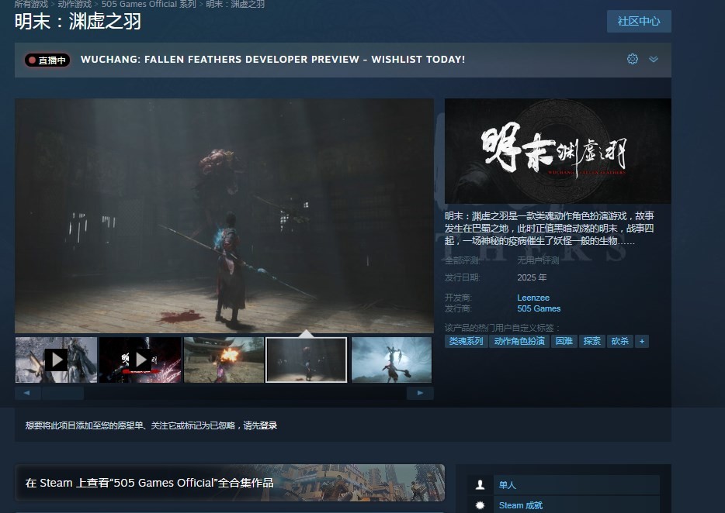This screenshot has height=513, width=725.
Task: Select the 动作角色扮演 tag
Action: [x=519, y=341]
